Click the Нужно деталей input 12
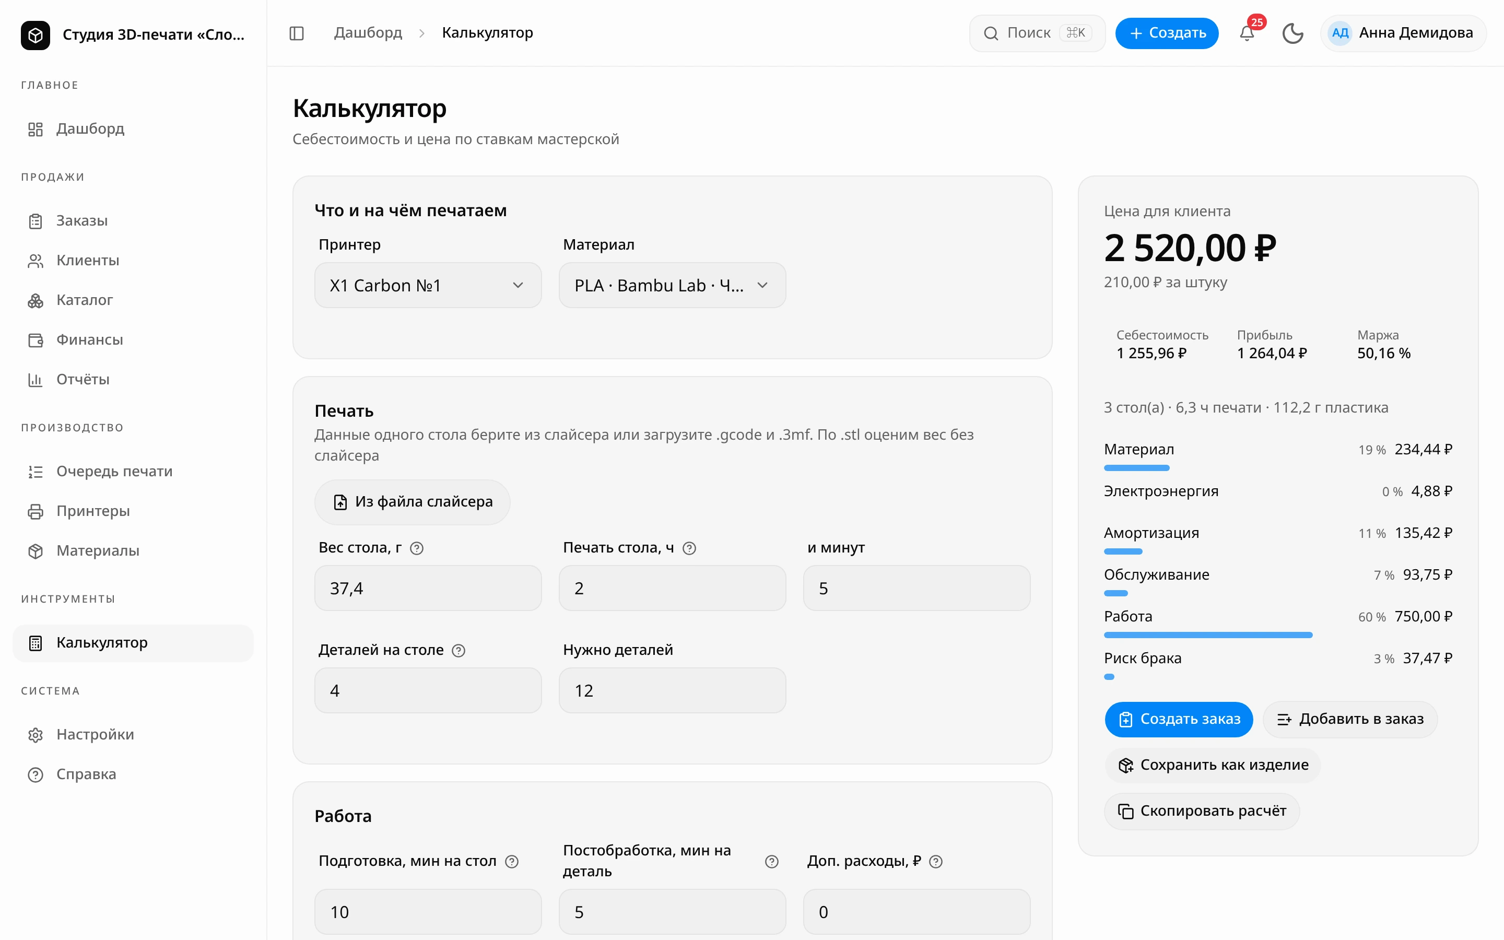 pos(673,691)
